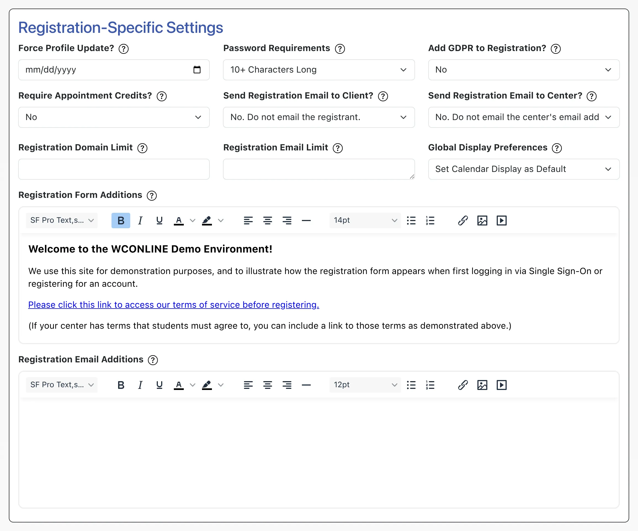638x531 pixels.
Task: Insert numbered list in Registration Email Additions editor
Action: point(430,385)
